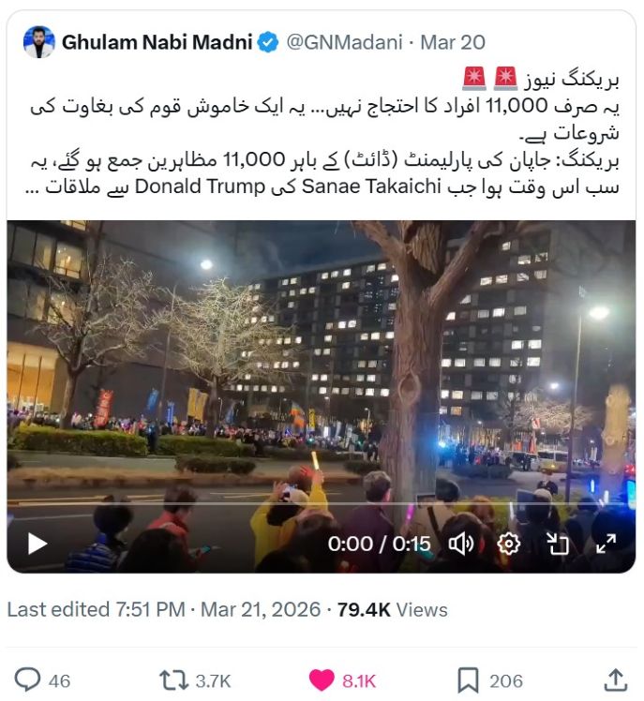Play the embedded tweet video

37,544
